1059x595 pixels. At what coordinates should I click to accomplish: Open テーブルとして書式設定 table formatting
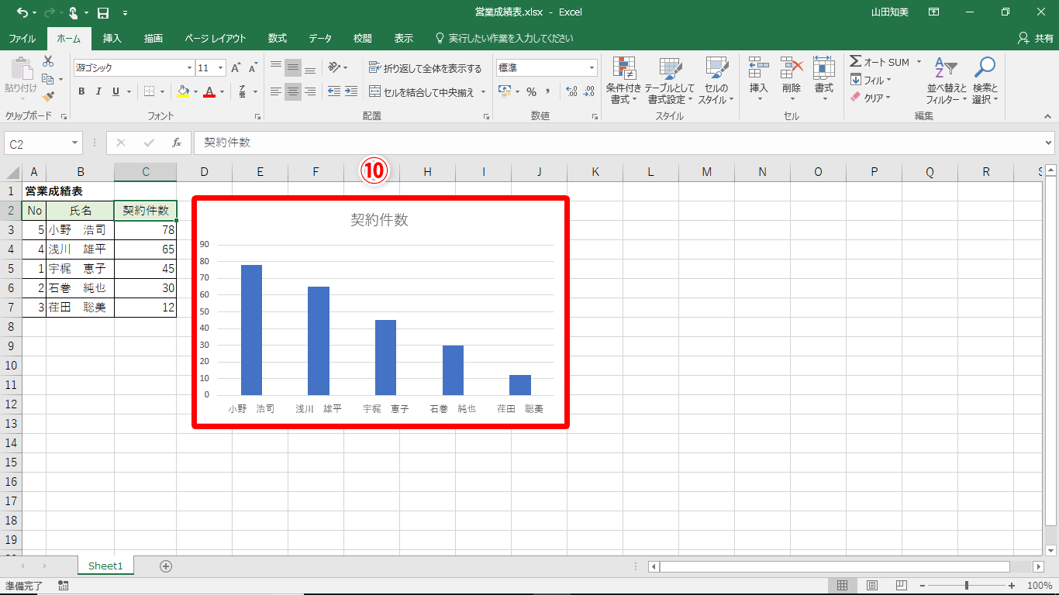click(x=671, y=81)
